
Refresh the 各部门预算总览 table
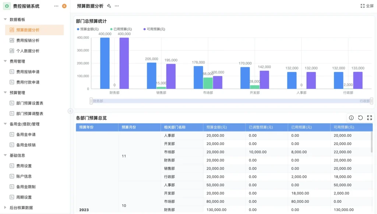pos(360,118)
